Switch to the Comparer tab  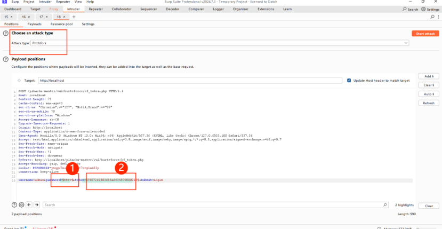(196, 9)
